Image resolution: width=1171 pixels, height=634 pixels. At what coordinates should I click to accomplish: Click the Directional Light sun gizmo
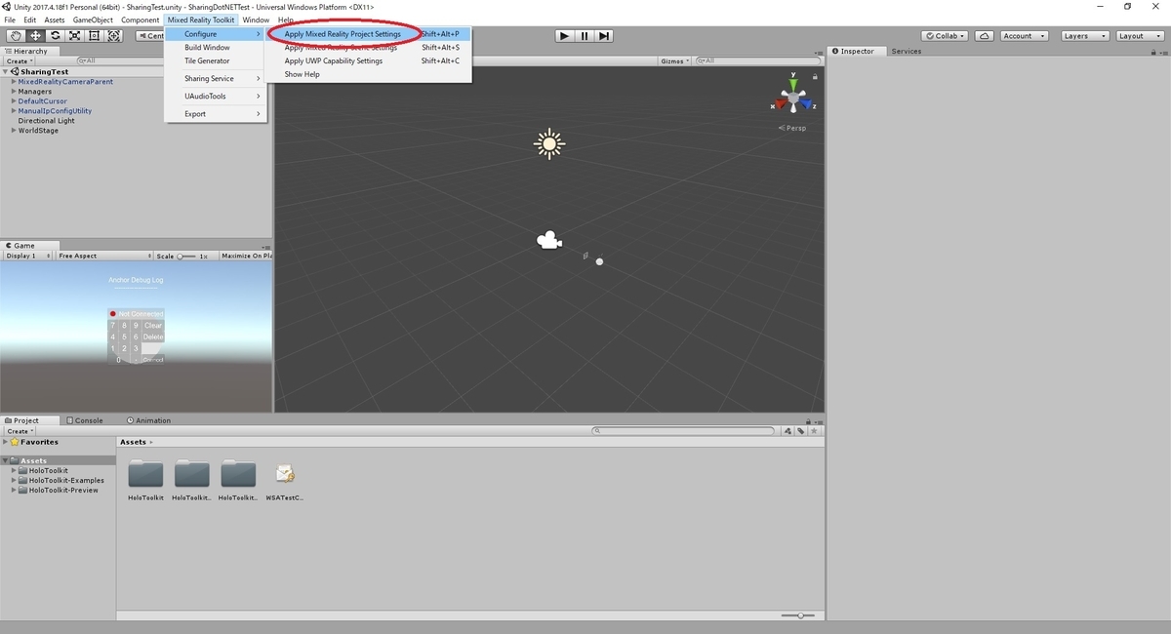[549, 144]
